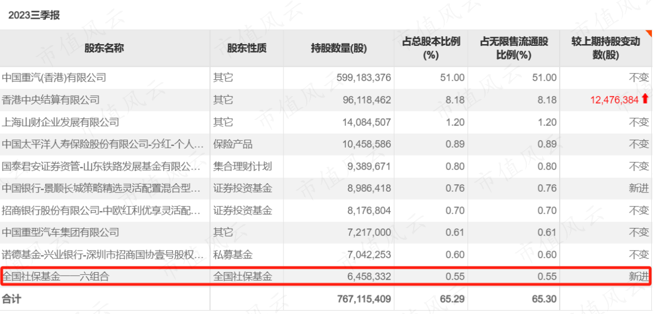Sort by 持股数量(股) column header
The width and height of the screenshot is (653, 314).
338,48
